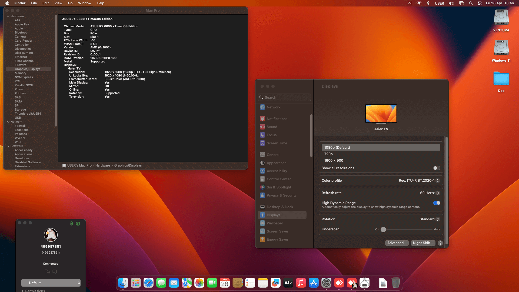519x292 pixels.
Task: Open the Color profile dropdown
Action: (x=419, y=180)
